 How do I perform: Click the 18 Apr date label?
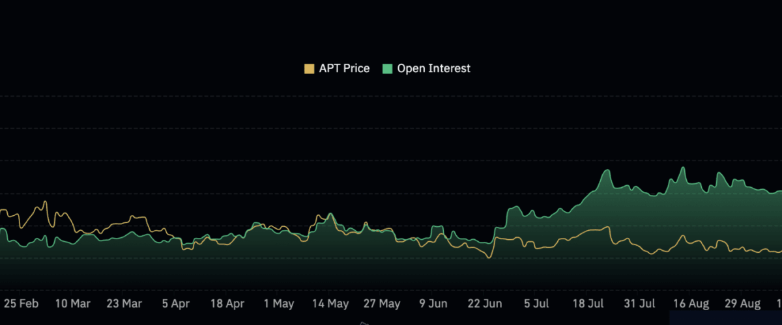pyautogui.click(x=226, y=304)
